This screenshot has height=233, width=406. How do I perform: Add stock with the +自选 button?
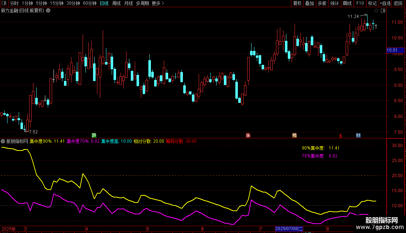click(385, 3)
